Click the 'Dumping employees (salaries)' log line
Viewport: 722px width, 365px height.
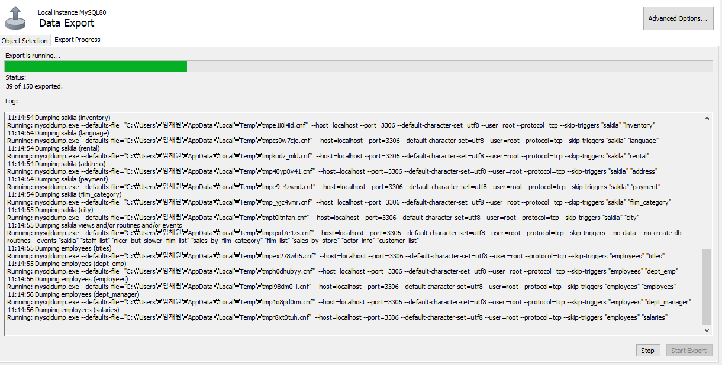point(63,310)
